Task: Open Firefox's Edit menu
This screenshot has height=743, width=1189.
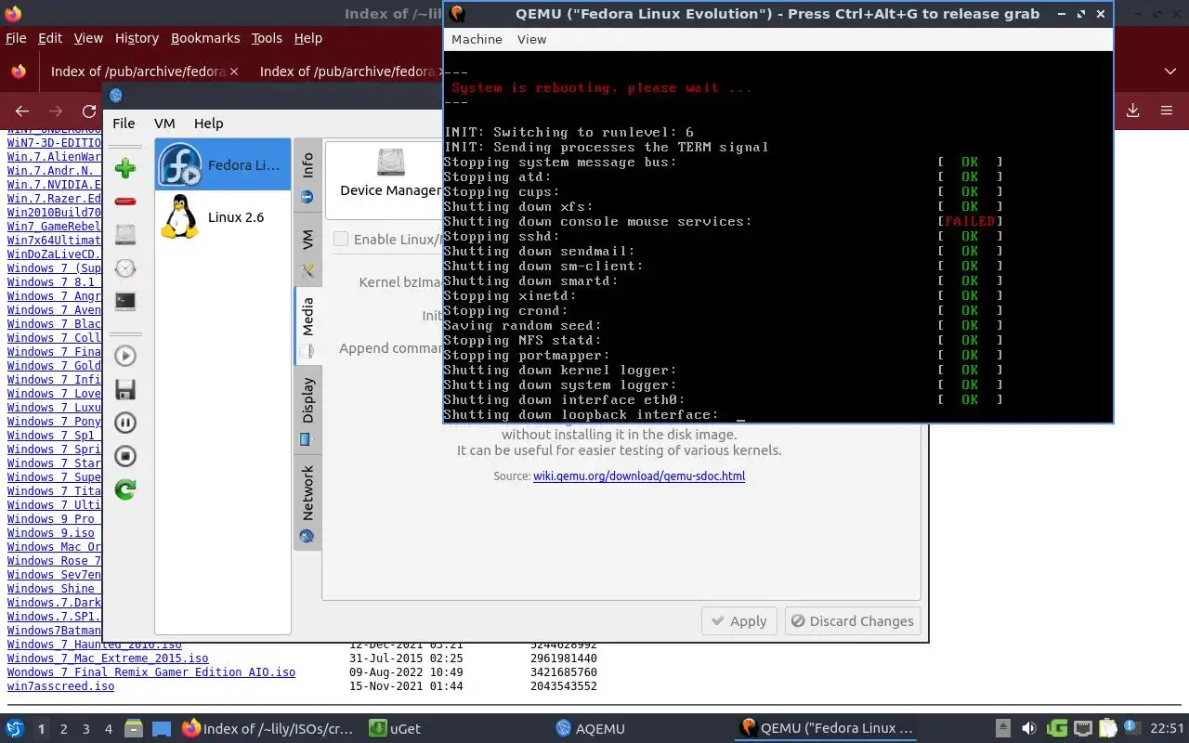Action: (50, 38)
